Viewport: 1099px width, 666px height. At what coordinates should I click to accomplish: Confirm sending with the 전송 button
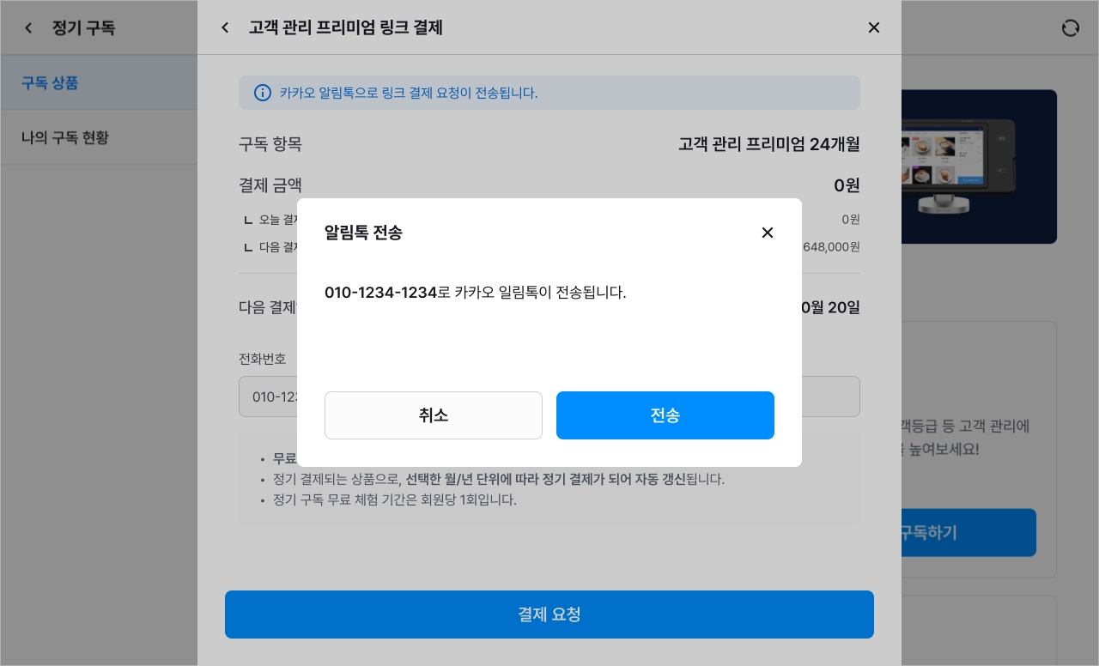click(x=665, y=415)
